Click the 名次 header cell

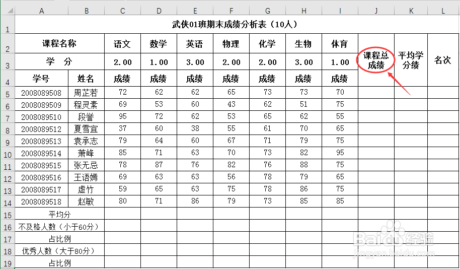(443, 60)
